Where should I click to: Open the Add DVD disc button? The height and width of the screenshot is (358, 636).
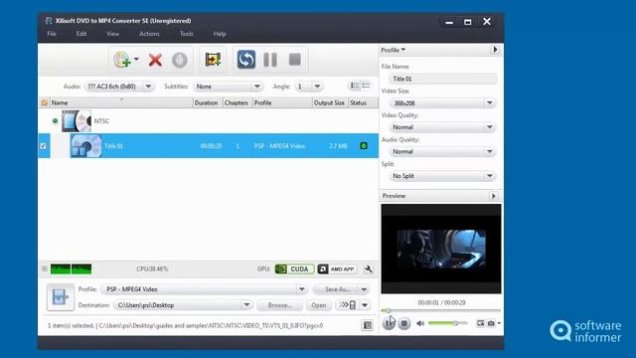(122, 60)
